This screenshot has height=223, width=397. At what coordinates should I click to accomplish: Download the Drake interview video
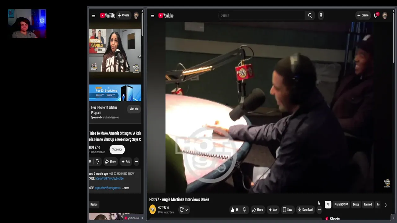[x=305, y=210]
